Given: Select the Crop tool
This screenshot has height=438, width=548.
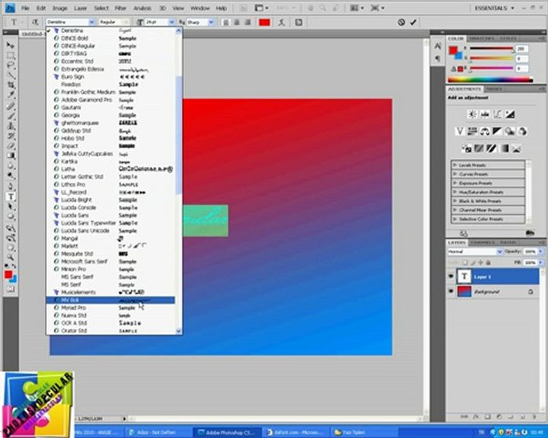Looking at the screenshot, I should [x=10, y=85].
